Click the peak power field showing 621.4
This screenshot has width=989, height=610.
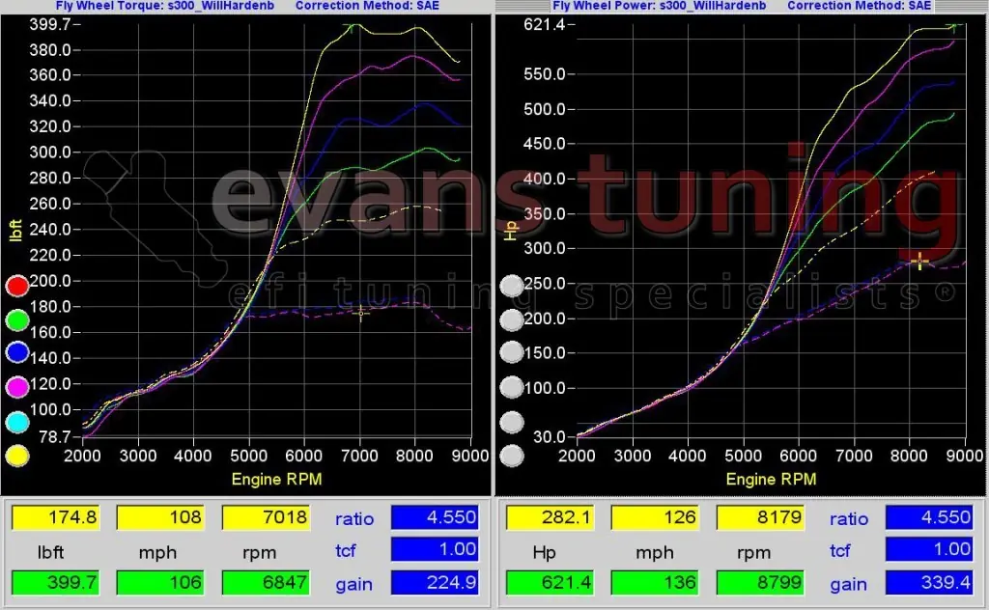[550, 582]
